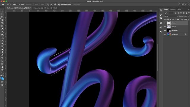Screen dimensions: 190x107
Task: Toggle pixel layer filter in Layers panel
Action: [x=175, y=13]
